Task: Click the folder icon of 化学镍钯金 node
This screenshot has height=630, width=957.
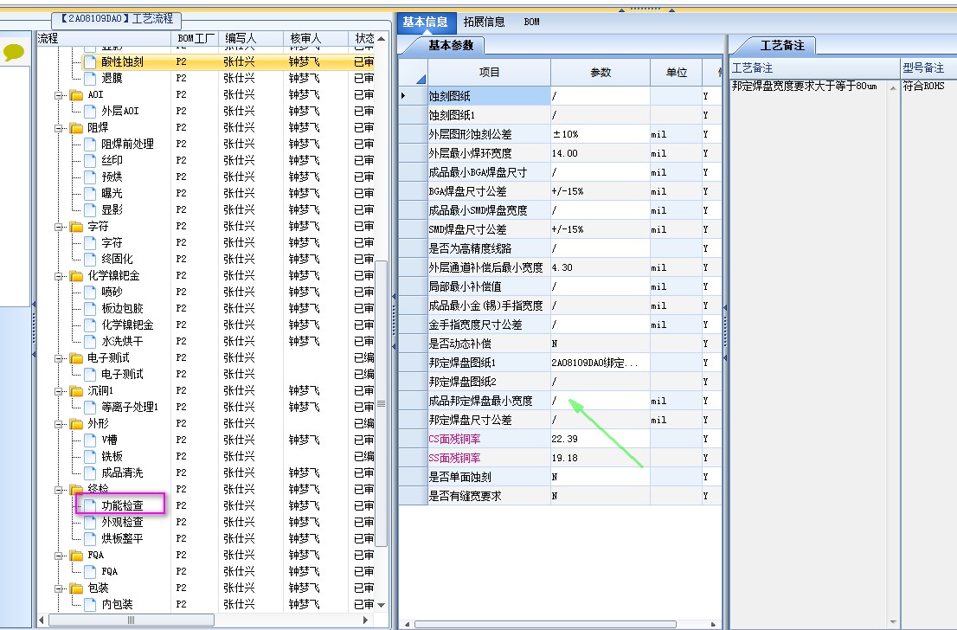Action: tap(76, 276)
